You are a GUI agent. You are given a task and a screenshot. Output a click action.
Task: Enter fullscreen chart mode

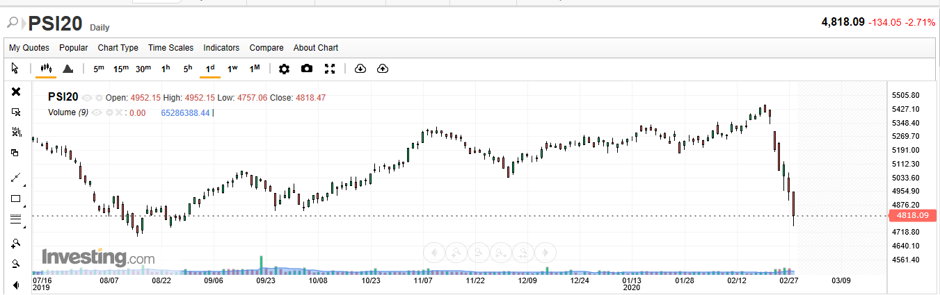[x=330, y=69]
